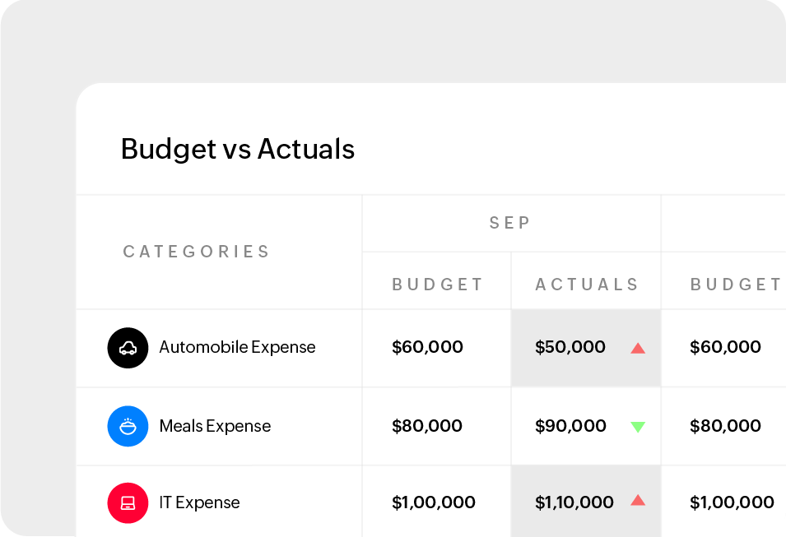This screenshot has height=537, width=786.
Task: Click the BUDGET header under SEP
Action: 438,285
